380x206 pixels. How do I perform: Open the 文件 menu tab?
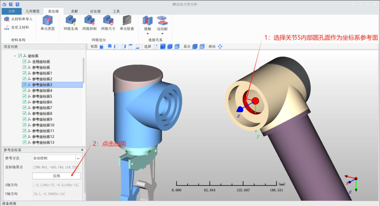pyautogui.click(x=11, y=11)
